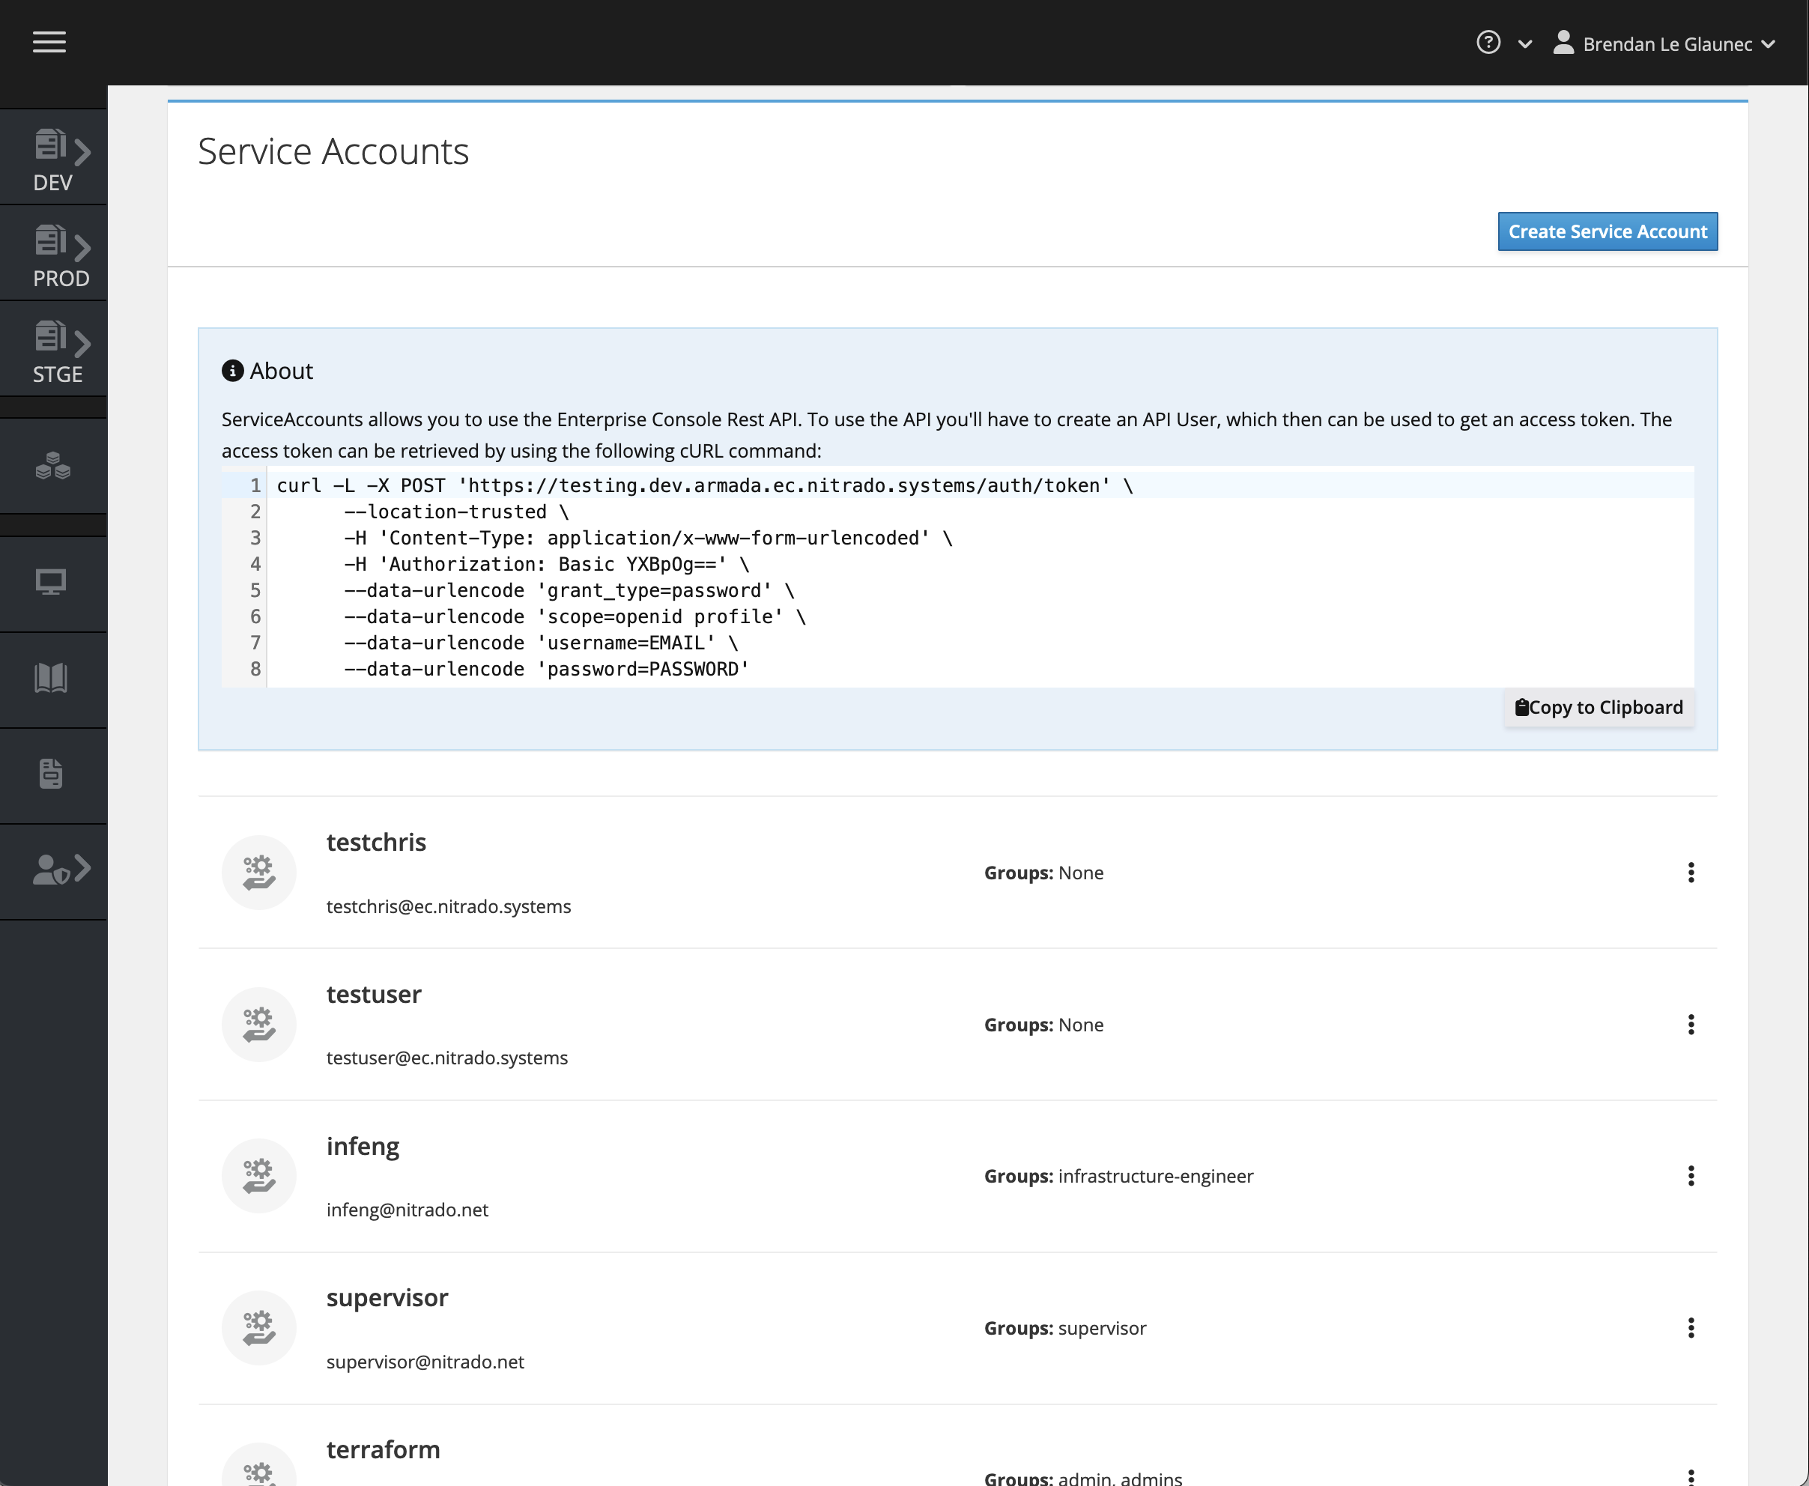
Task: Click the testchris service account avatar icon
Action: click(x=258, y=873)
